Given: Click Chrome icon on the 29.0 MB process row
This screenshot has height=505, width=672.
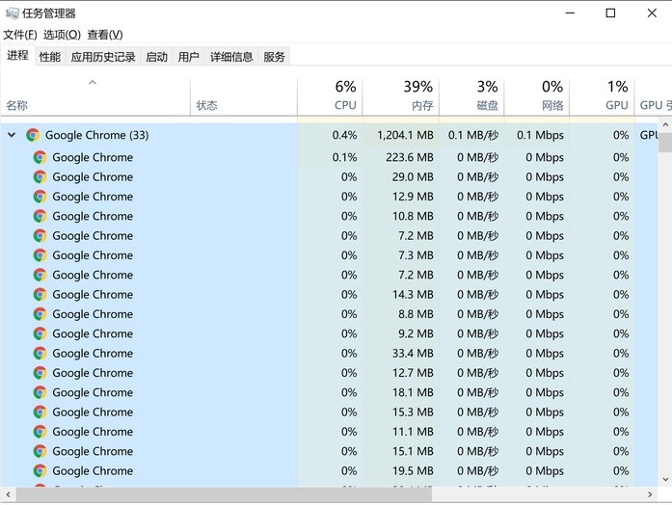Looking at the screenshot, I should click(x=40, y=177).
